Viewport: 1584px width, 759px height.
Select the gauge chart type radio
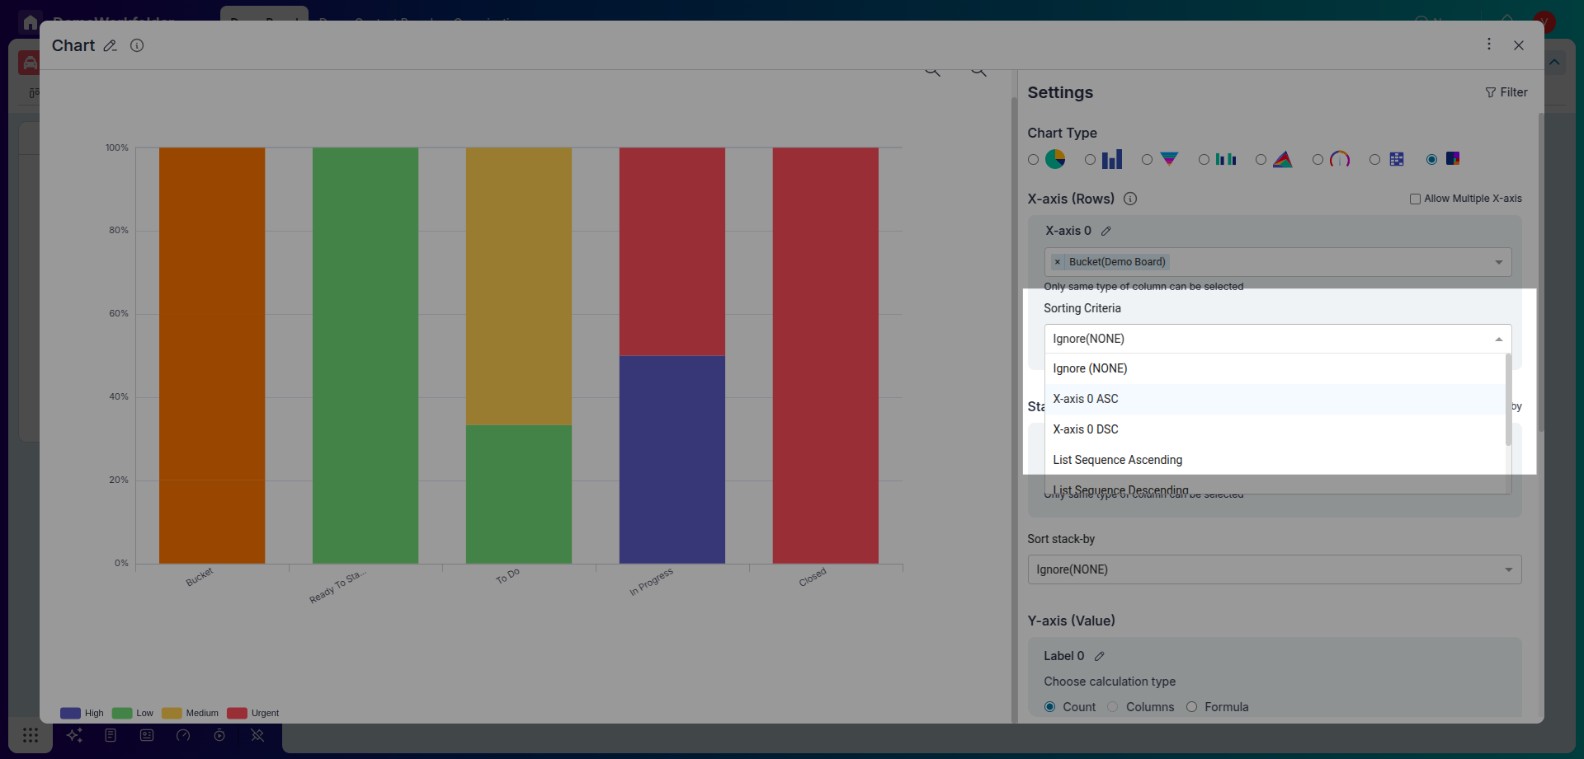pos(1318,160)
